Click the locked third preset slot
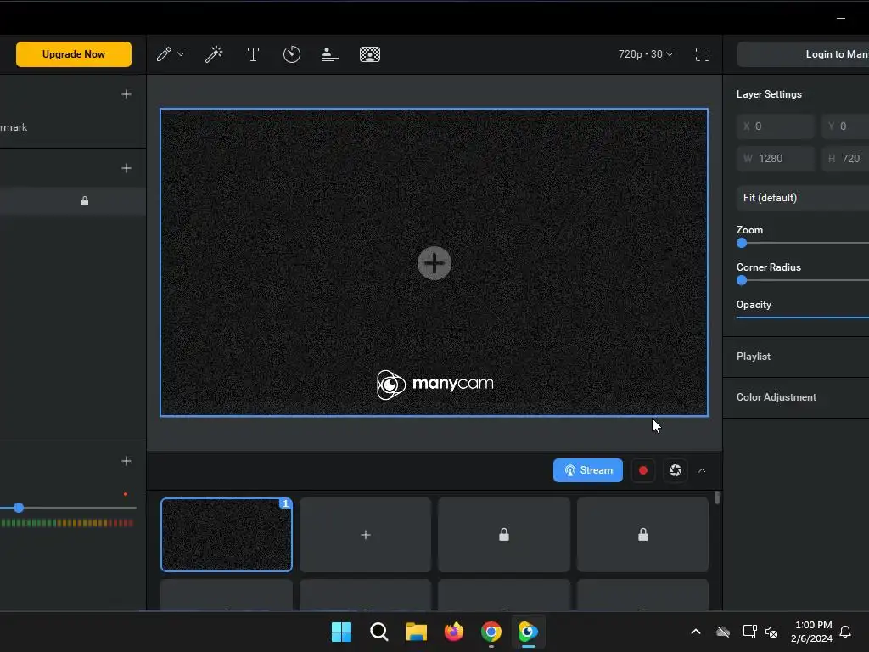 pyautogui.click(x=504, y=535)
